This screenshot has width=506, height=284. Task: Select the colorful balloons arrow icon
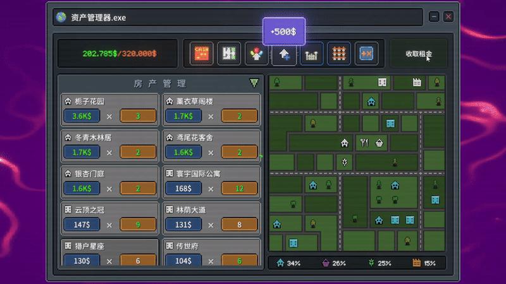click(256, 54)
